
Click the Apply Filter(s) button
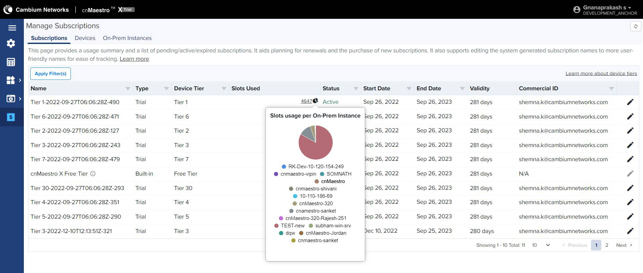tap(50, 74)
